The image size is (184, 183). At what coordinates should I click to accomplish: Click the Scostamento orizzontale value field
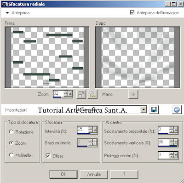[164, 130]
